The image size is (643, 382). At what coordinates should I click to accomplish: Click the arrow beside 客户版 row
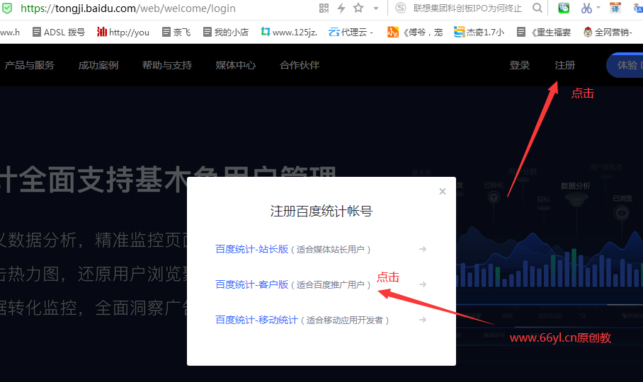click(x=423, y=284)
